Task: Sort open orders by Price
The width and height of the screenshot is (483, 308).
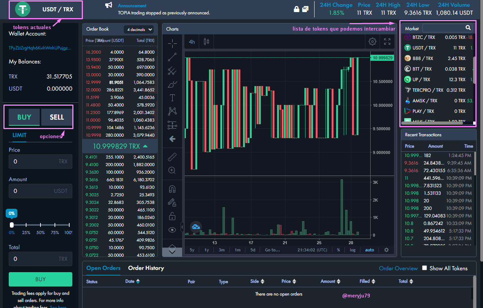Action: 294,281
